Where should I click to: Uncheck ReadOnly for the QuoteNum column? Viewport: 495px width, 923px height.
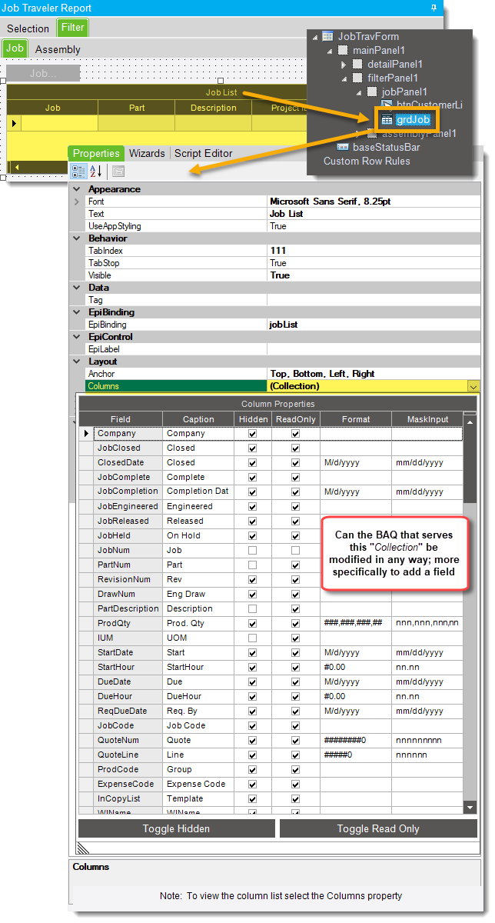coord(295,741)
